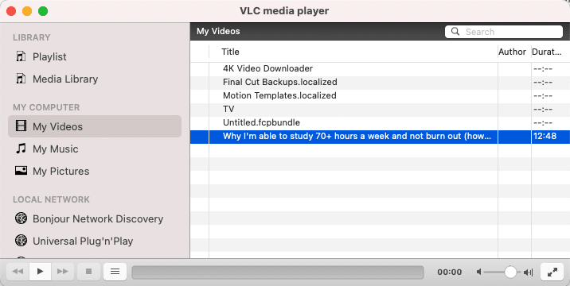Stop playback with the stop button
The width and height of the screenshot is (570, 286).
[88, 272]
